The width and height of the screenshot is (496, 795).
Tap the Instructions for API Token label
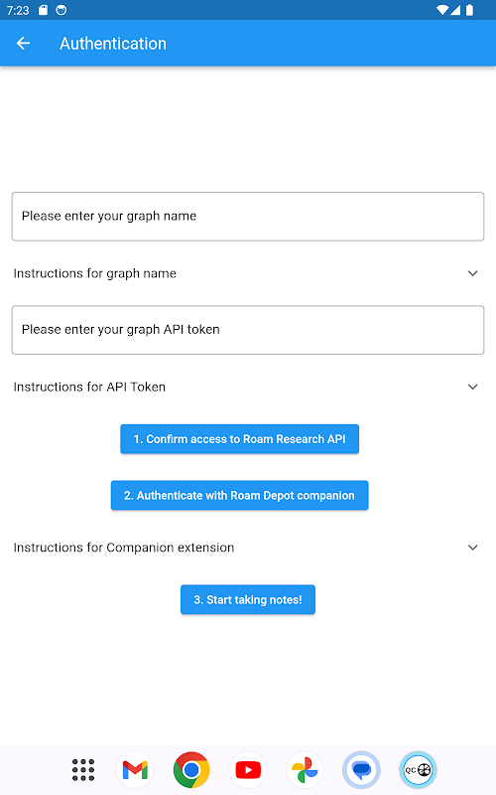point(89,387)
